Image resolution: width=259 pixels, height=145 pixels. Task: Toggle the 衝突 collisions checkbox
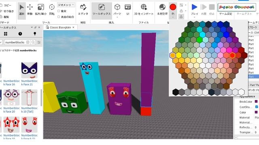click(x=59, y=11)
